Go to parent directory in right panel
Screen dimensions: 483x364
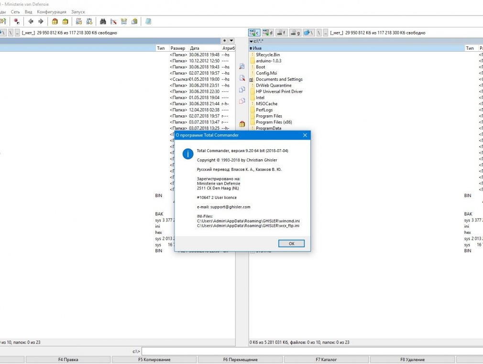pos(325,33)
